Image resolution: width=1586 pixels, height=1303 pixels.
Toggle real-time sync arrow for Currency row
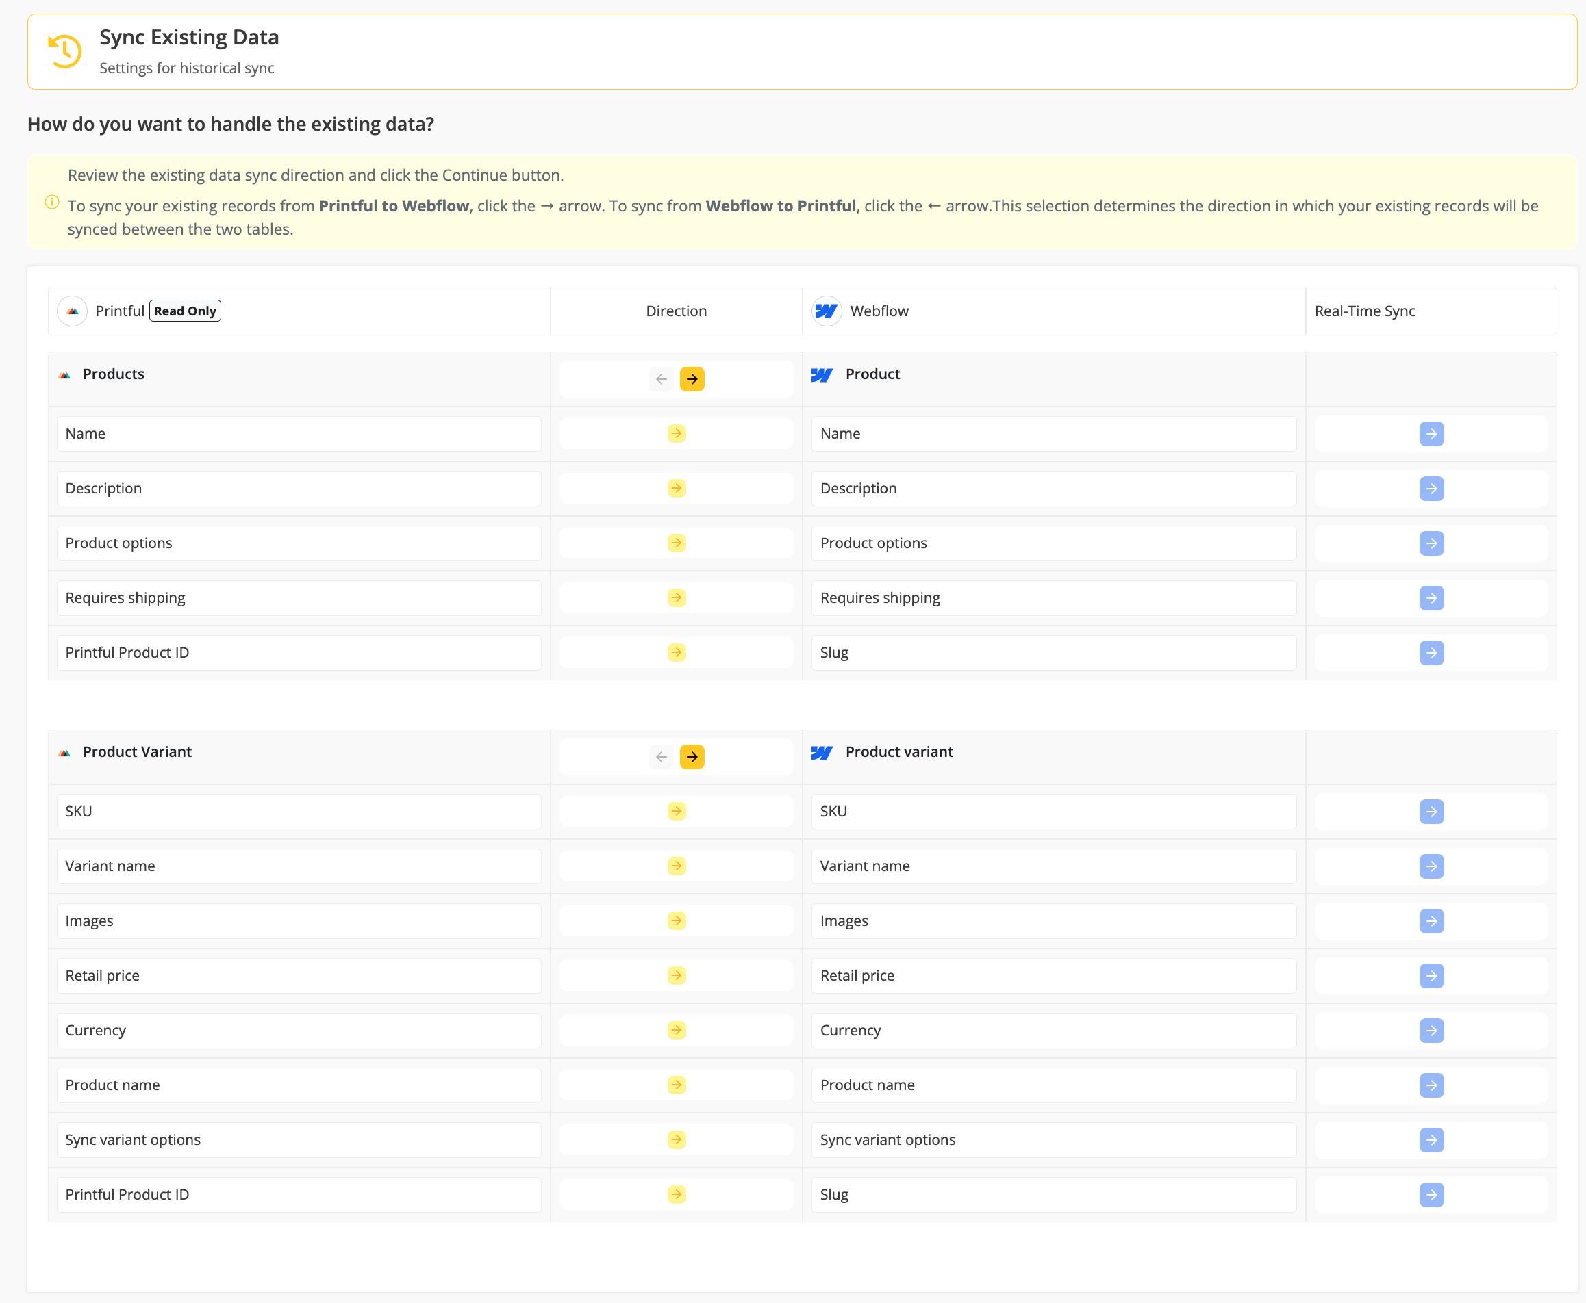click(1431, 1031)
